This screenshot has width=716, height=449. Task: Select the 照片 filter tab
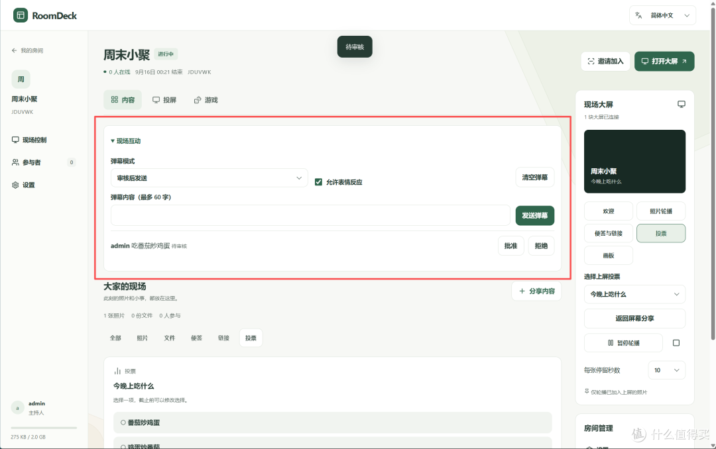pyautogui.click(x=143, y=338)
